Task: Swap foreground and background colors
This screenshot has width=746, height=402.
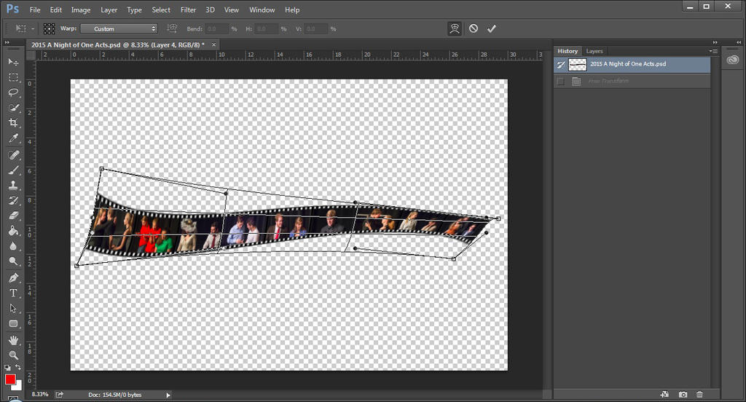Action: click(20, 368)
